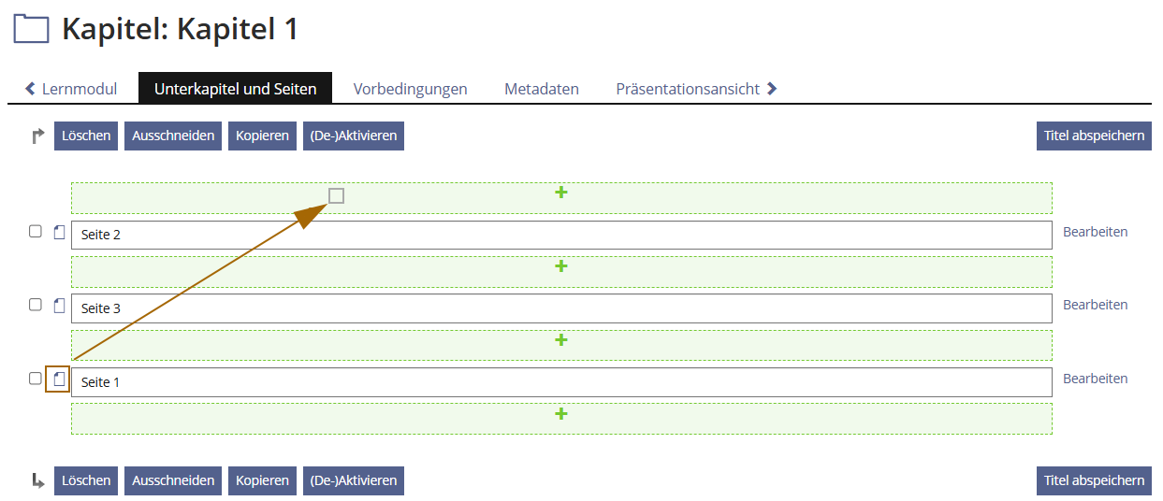Click the green plus between Seite 3 and 1
The width and height of the screenshot is (1163, 501).
coord(561,340)
